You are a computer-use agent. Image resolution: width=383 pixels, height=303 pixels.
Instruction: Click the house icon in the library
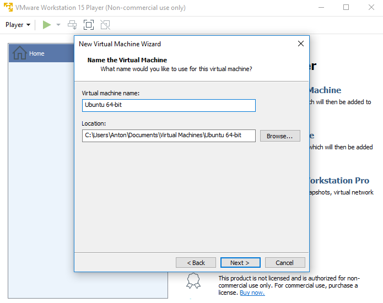coord(19,53)
